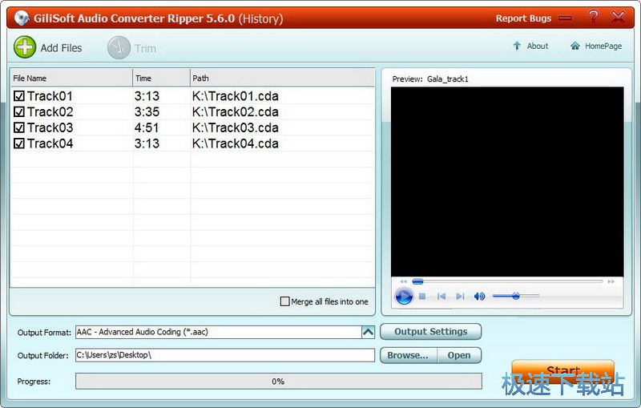Viewport: 641px width, 408px height.
Task: Click path K:\Track03.cda
Action: click(x=235, y=127)
